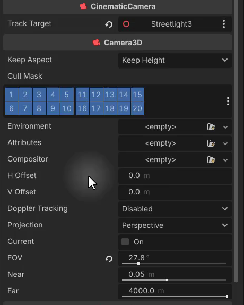Toggle cull mask layer 17
This screenshot has width=244, height=305.
tap(96, 108)
